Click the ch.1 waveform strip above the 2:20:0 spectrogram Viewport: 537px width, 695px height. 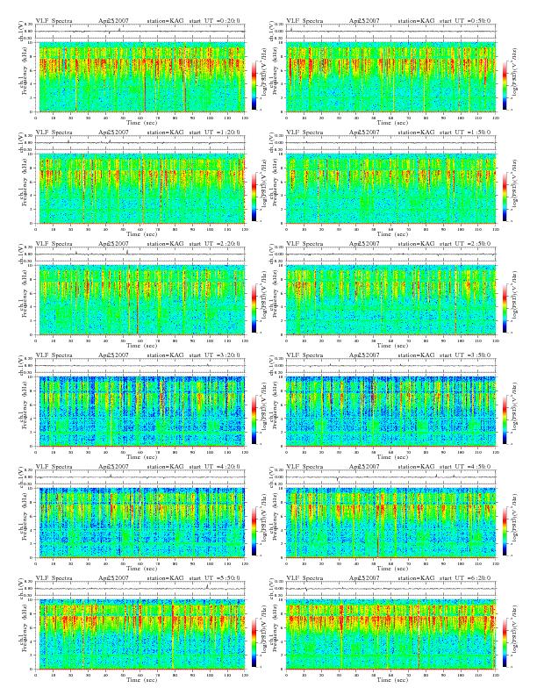(140, 254)
